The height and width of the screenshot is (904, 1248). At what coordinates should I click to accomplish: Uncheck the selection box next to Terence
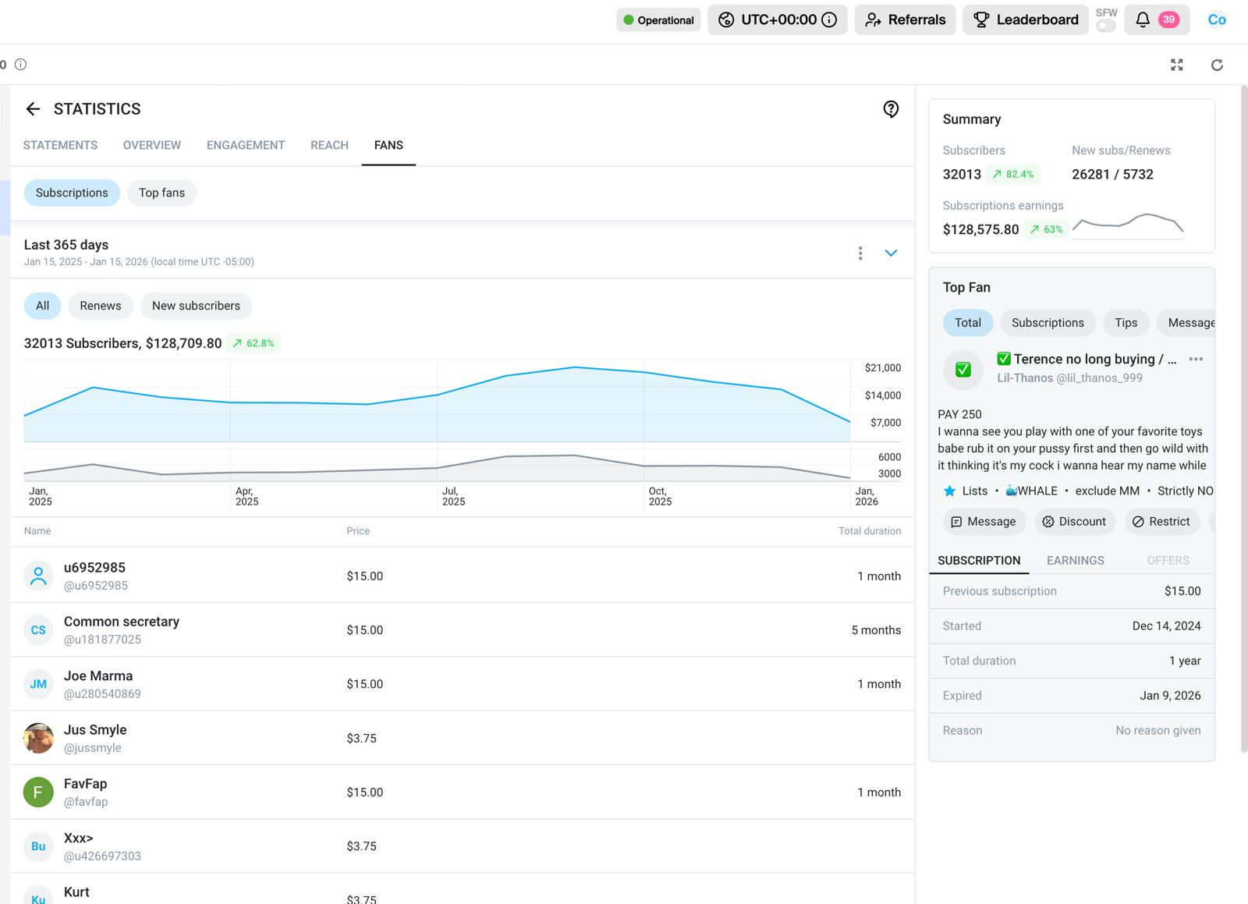[x=963, y=370]
